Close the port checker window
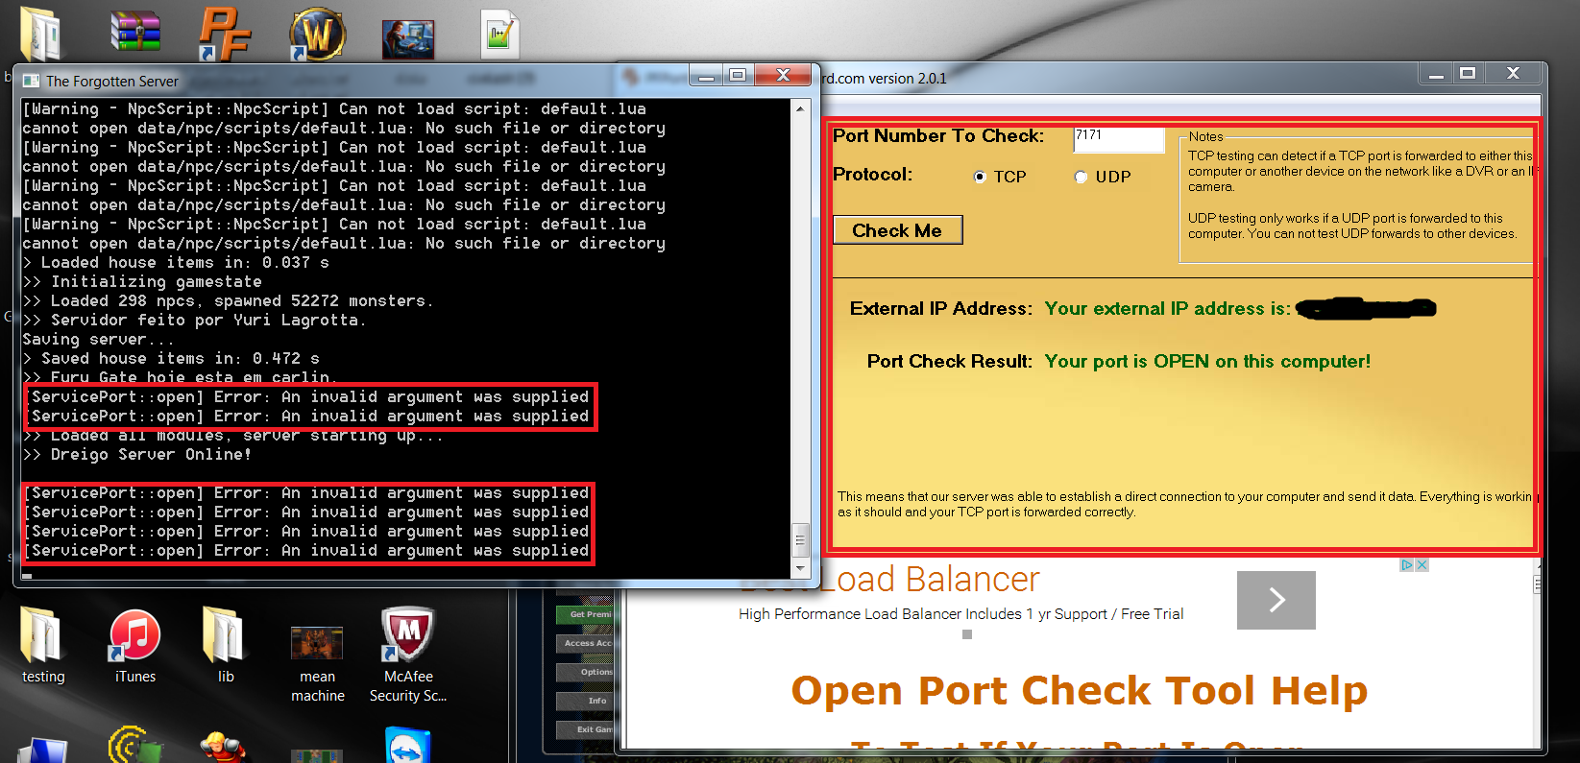Viewport: 1580px width, 763px height. 1513,74
